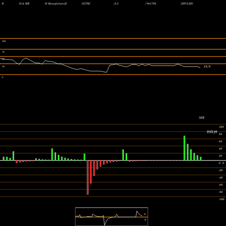Click the '80' label on the MR axis

[221, 134]
